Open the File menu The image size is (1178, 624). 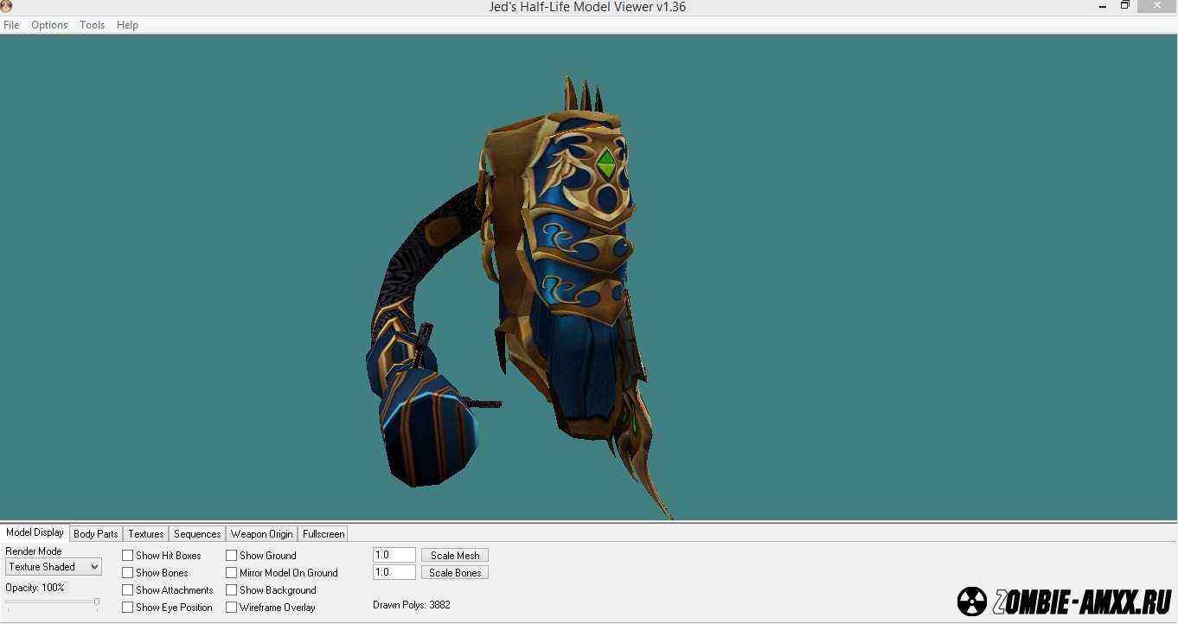(11, 25)
